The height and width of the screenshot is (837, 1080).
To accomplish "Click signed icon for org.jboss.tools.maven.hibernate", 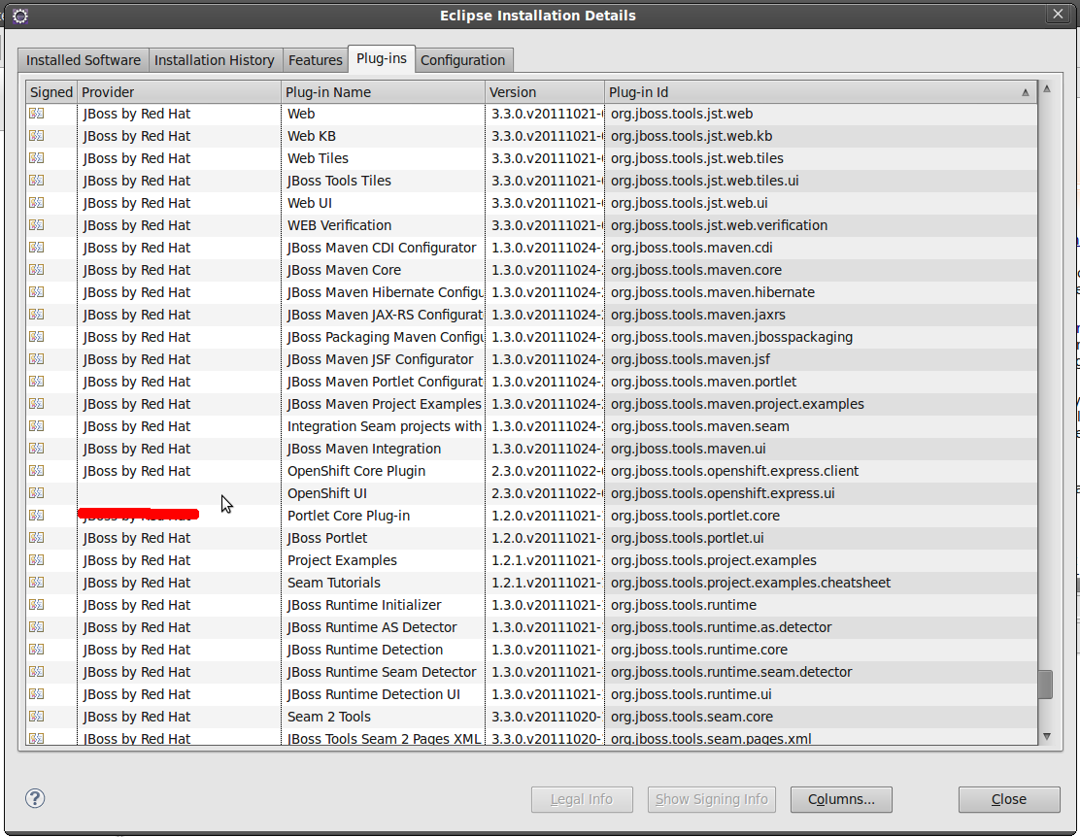I will click(x=37, y=292).
